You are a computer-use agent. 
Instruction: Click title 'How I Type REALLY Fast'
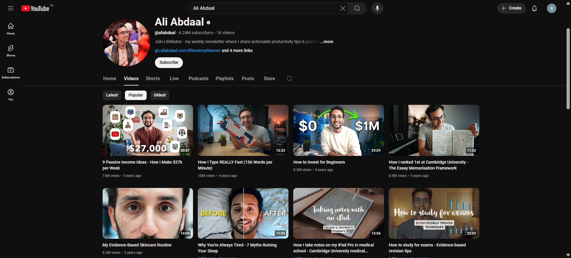(x=235, y=165)
